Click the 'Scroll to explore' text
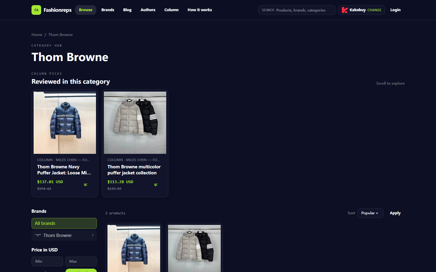Screen dimensions: 436x272 coord(390,83)
